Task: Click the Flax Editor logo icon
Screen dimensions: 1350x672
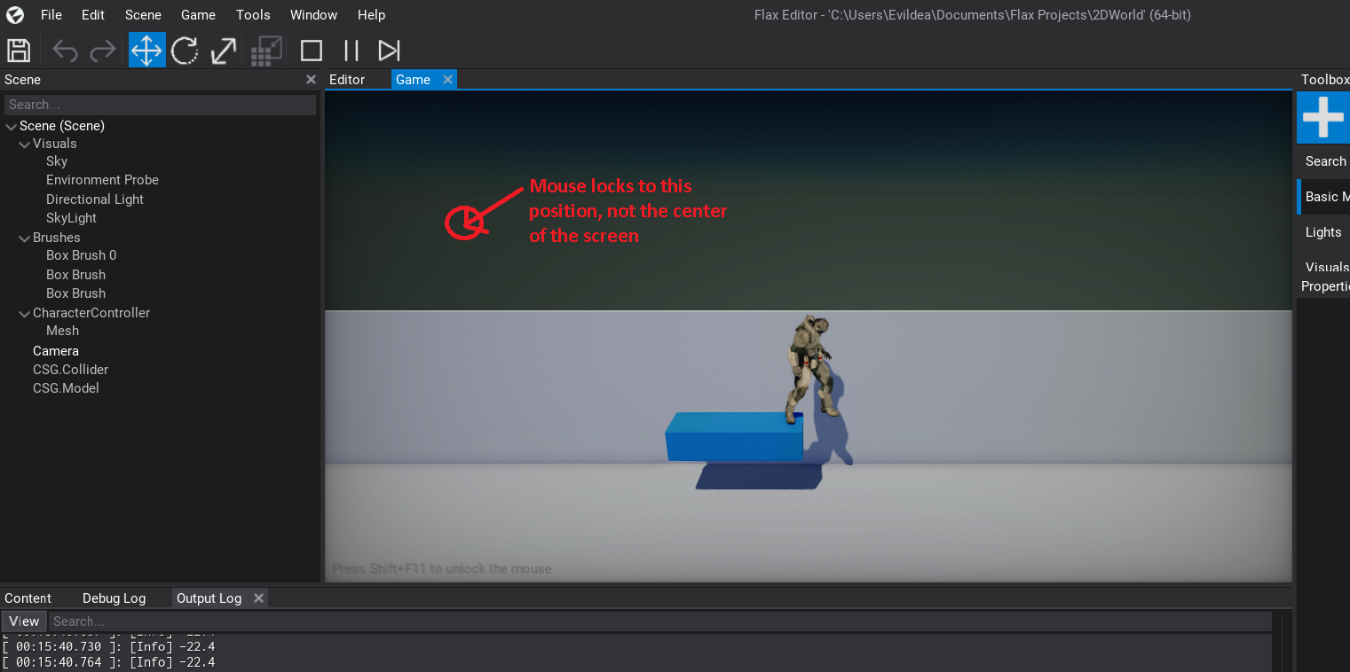Action: (x=13, y=14)
